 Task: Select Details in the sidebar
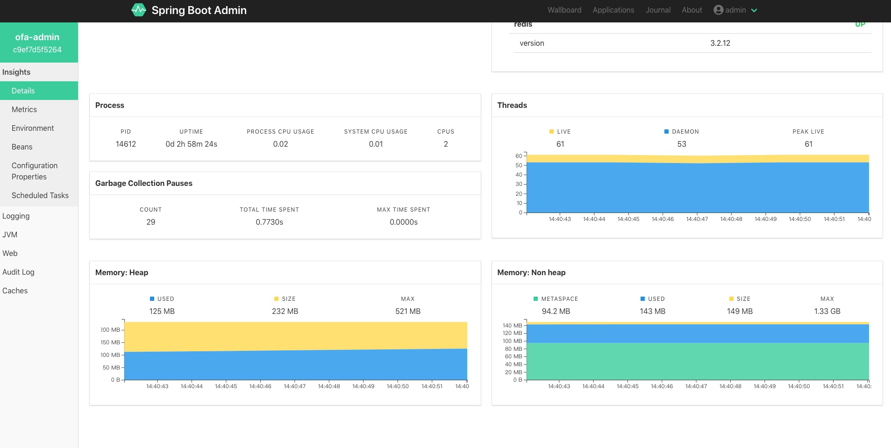[x=39, y=91]
